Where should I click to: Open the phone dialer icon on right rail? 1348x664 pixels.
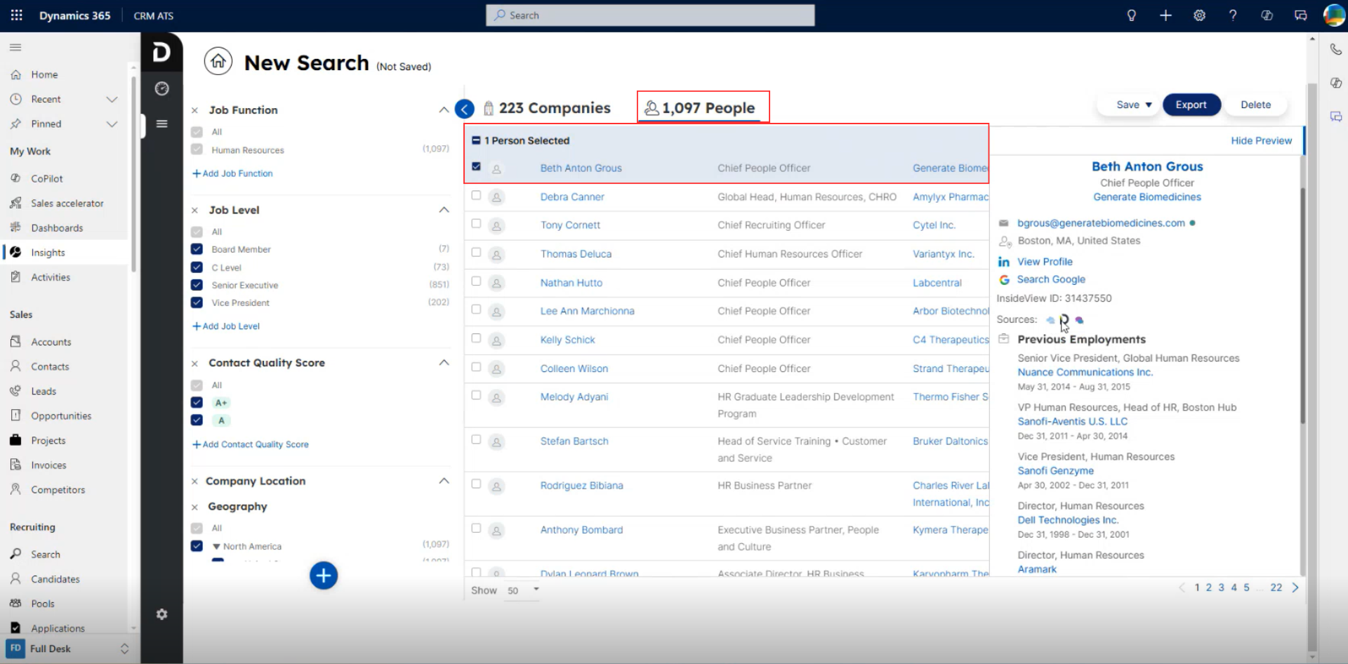click(1335, 49)
